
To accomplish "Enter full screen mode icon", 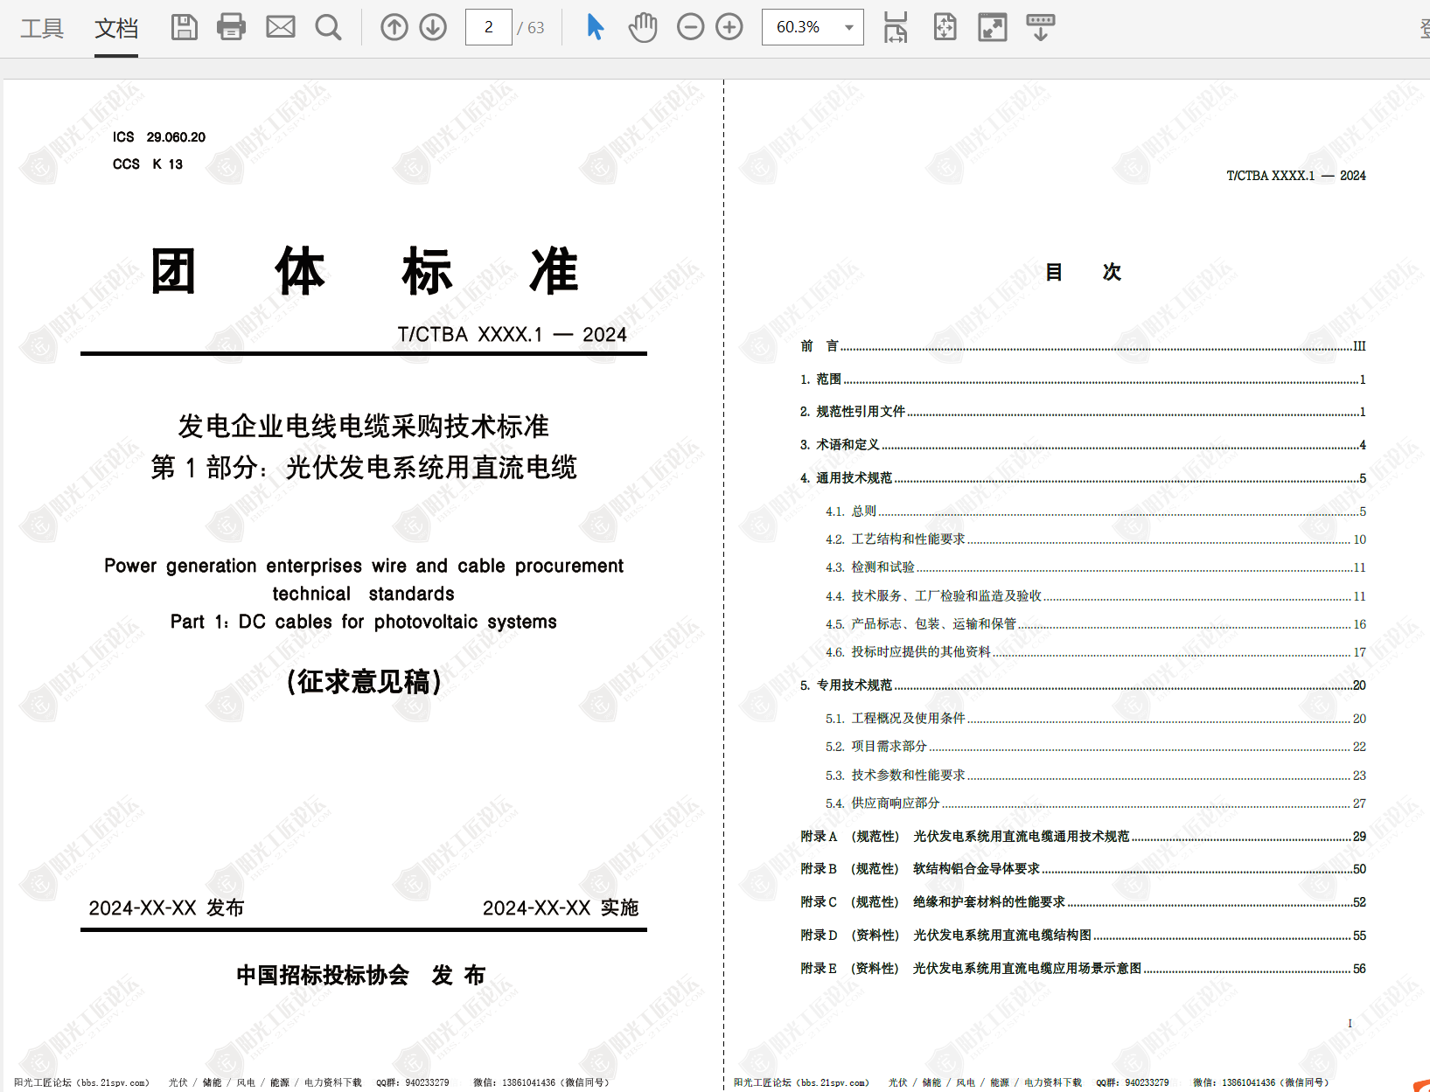I will pyautogui.click(x=993, y=27).
